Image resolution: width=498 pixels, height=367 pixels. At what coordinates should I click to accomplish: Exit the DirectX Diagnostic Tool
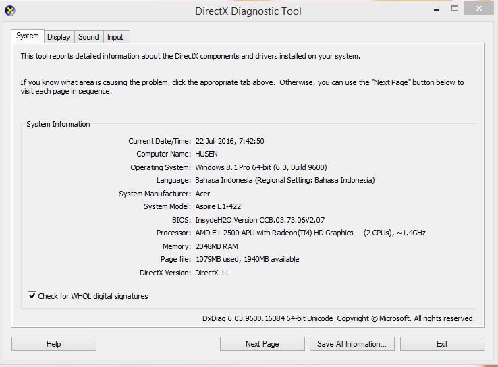(x=442, y=344)
